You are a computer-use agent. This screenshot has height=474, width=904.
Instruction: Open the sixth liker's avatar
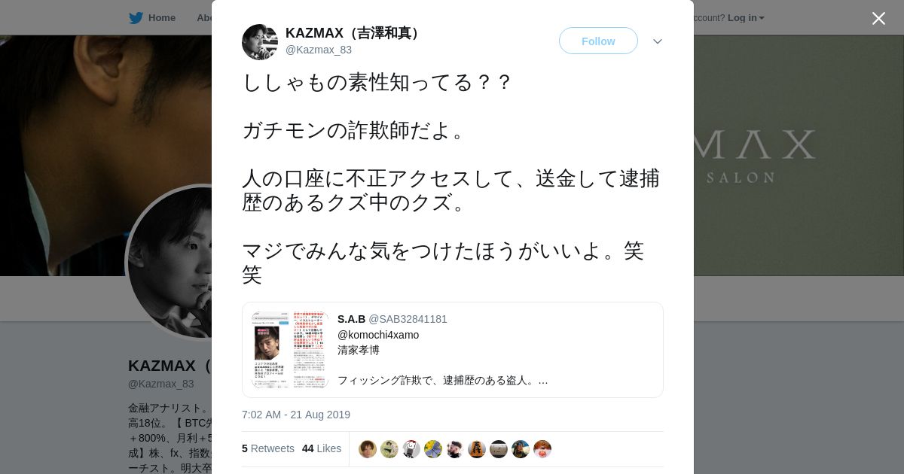point(477,449)
